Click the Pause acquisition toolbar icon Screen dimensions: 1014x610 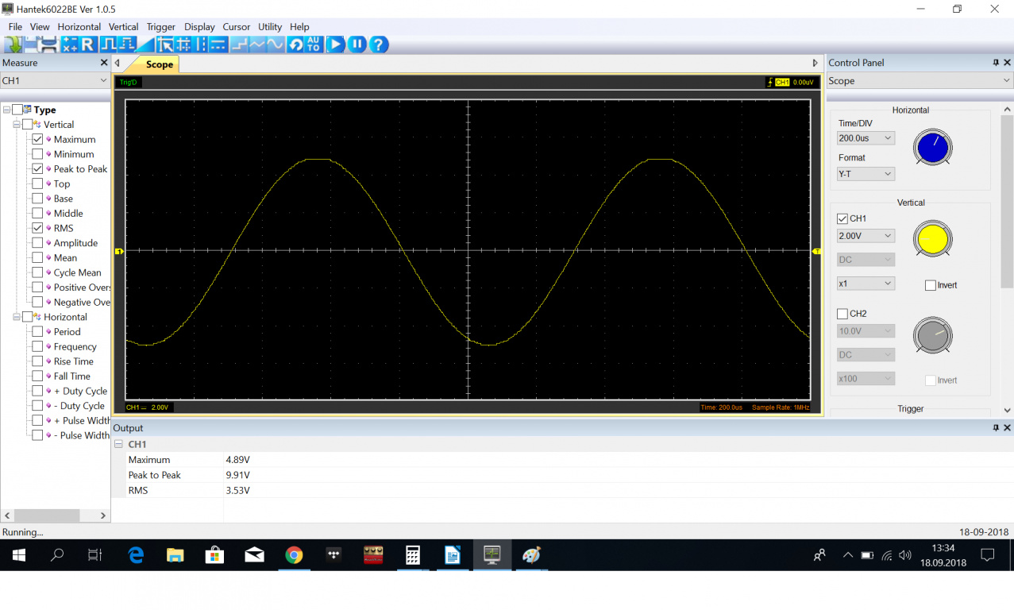click(357, 44)
